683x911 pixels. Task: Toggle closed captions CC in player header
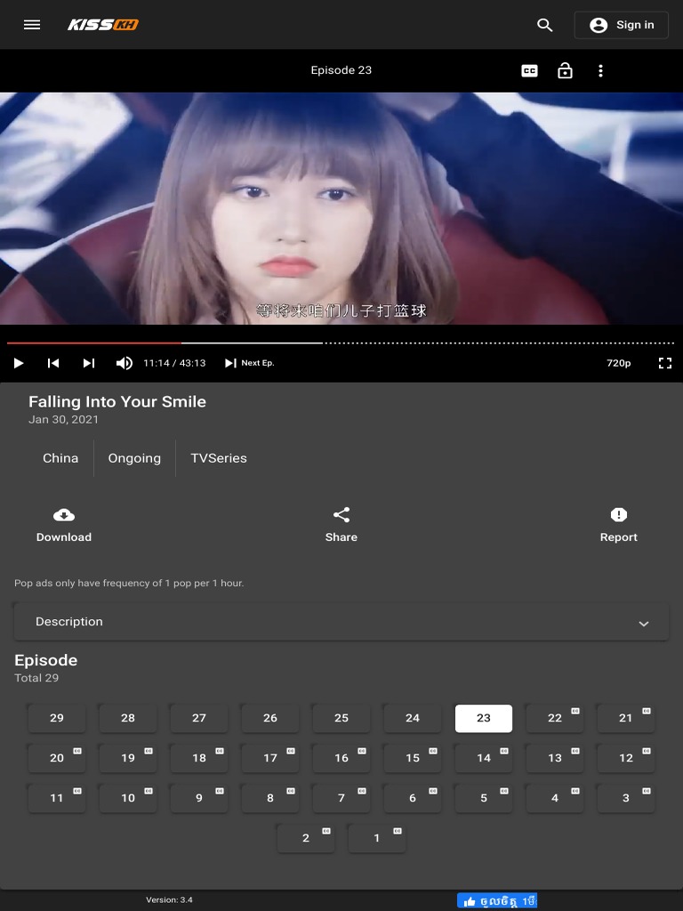coord(530,71)
